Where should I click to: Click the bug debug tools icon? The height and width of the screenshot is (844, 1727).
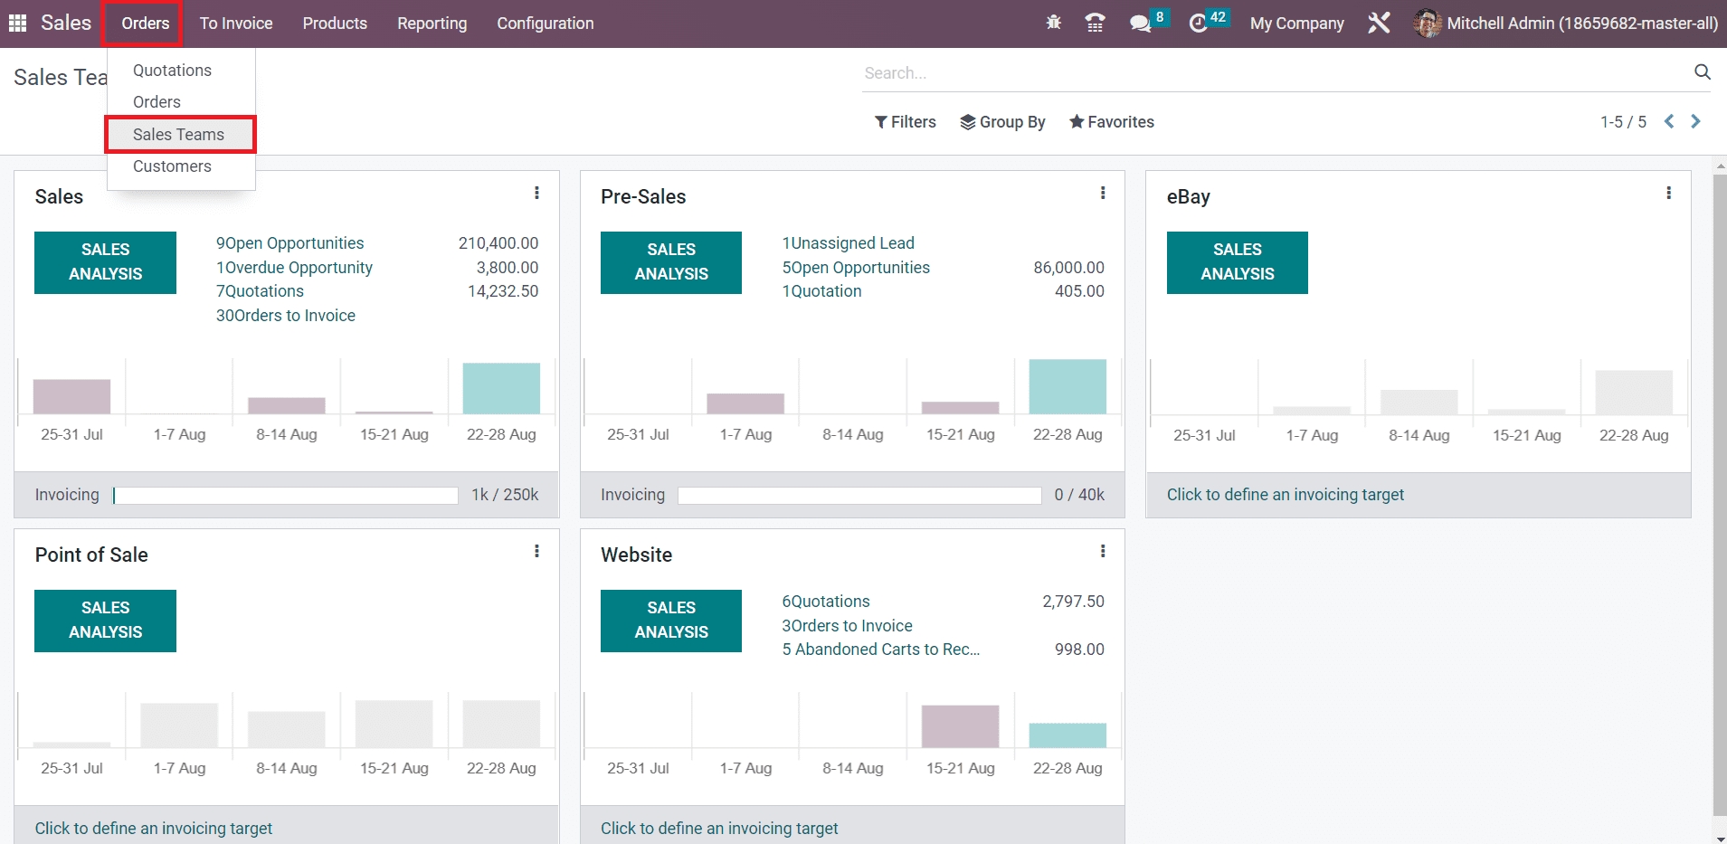coord(1053,24)
